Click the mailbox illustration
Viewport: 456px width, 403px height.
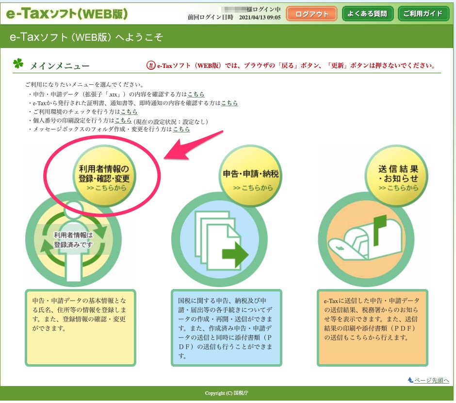click(x=366, y=240)
